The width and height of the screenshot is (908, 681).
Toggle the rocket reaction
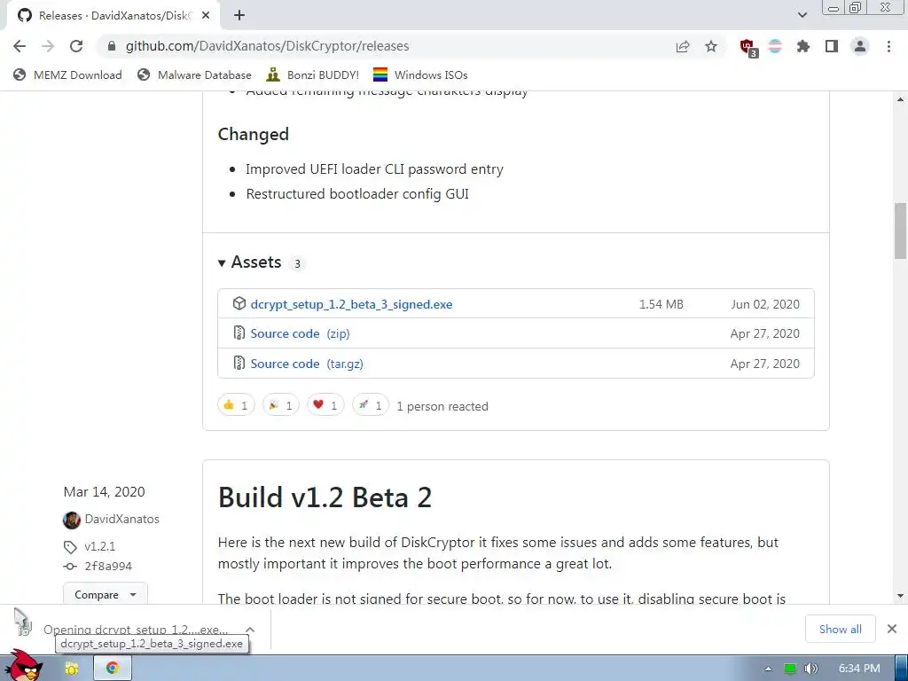point(371,405)
